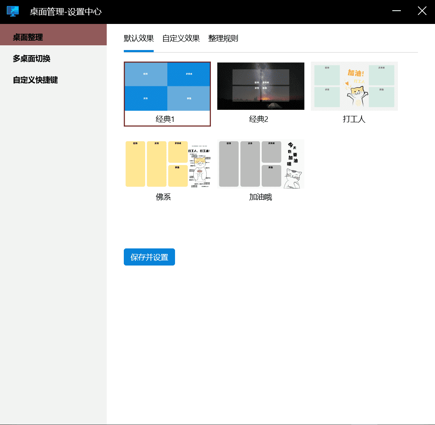Click the 经典1 label text
Viewport: 435px width, 425px height.
tap(165, 119)
